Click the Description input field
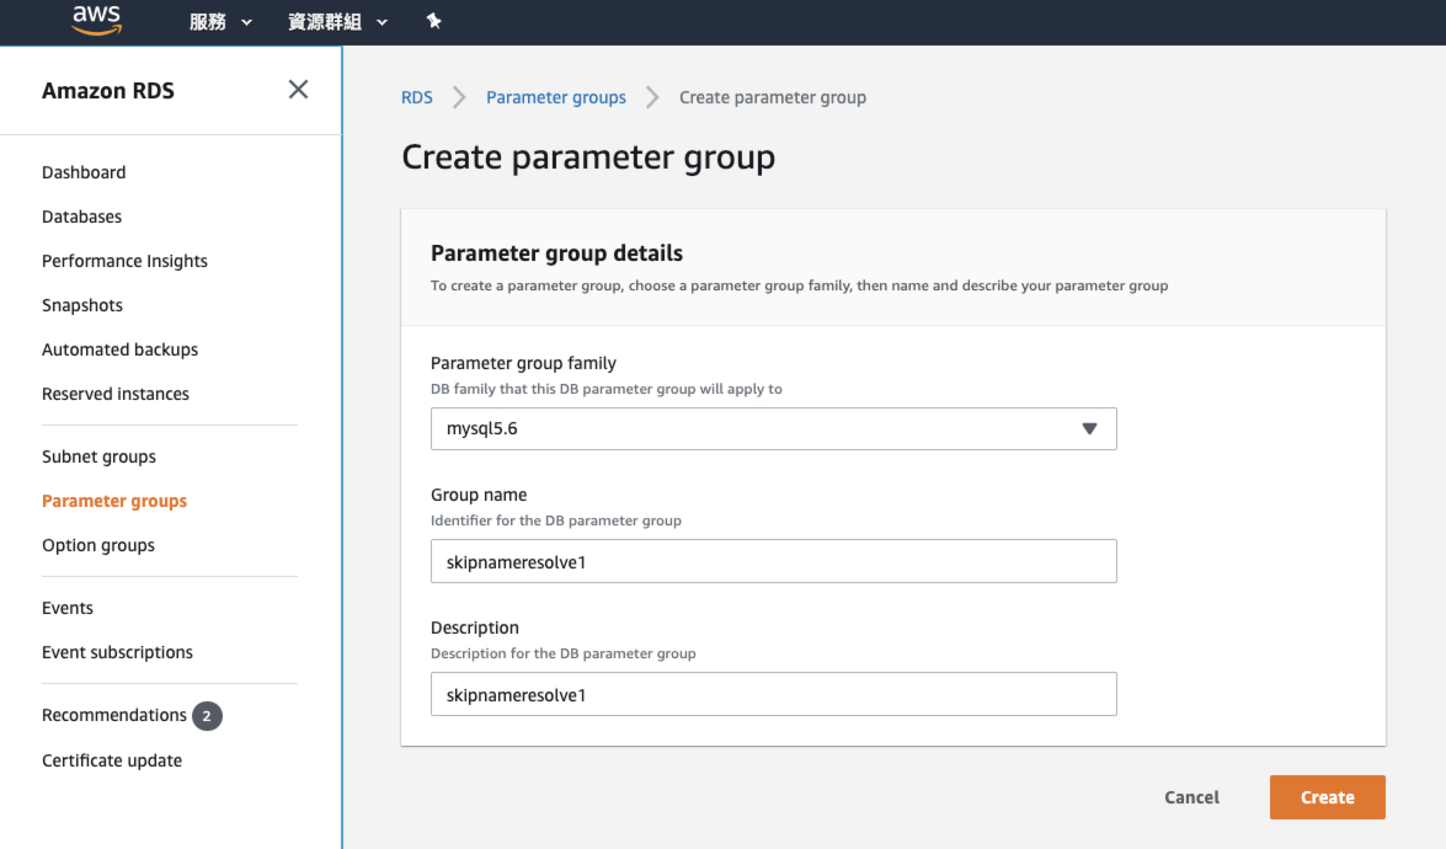The width and height of the screenshot is (1446, 849). pyautogui.click(x=773, y=695)
